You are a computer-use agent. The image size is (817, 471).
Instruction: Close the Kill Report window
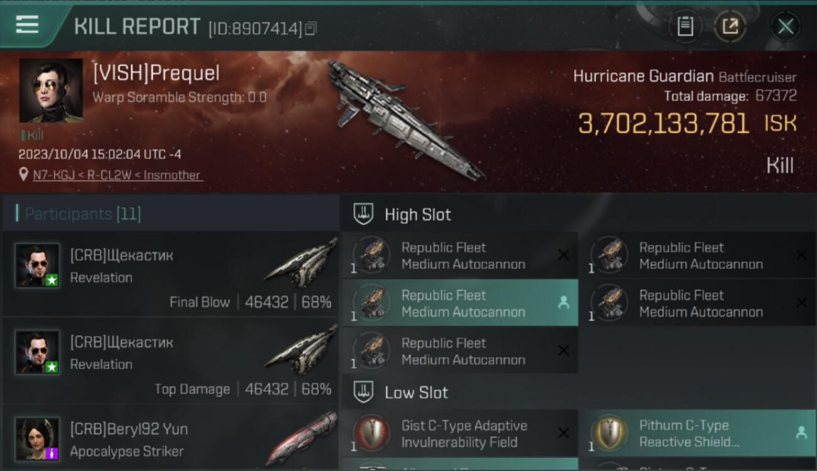786,26
